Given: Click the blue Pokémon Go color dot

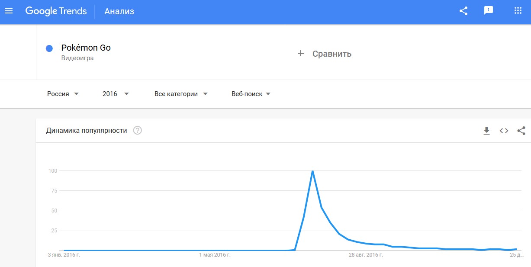Looking at the screenshot, I should (x=49, y=48).
